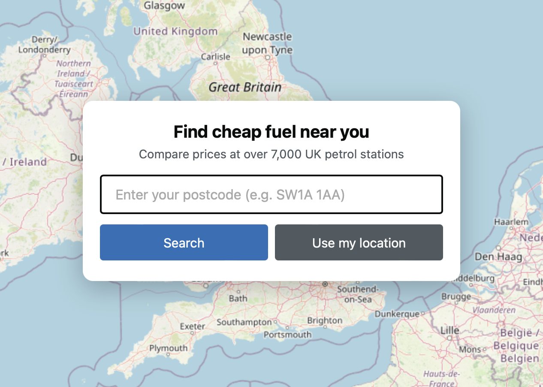Click the postcode input field
This screenshot has width=543, height=387.
click(271, 194)
